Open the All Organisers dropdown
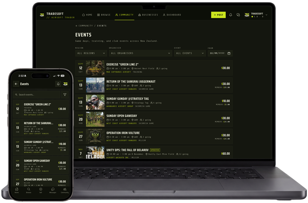Screen dimensions: 308x203 click(x=141, y=53)
